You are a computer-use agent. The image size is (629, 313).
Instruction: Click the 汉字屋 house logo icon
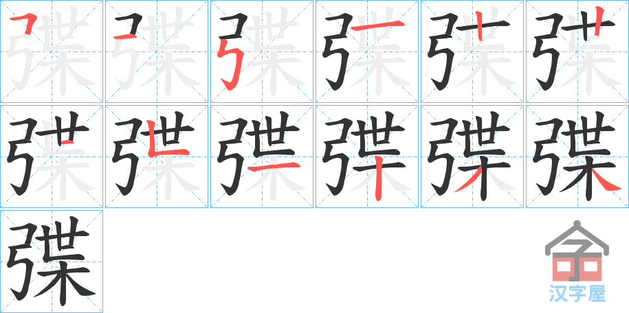click(x=577, y=251)
